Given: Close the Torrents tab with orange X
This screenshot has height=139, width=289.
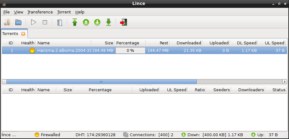Looking at the screenshot, I should point(23,34).
